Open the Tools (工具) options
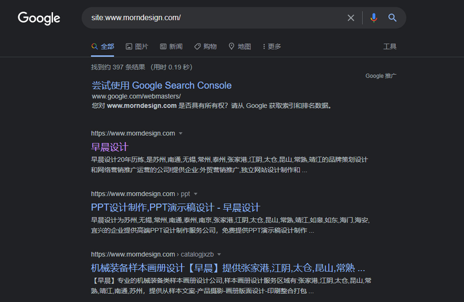 [x=389, y=47]
